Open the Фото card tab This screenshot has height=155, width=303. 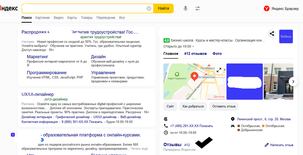click(217, 54)
